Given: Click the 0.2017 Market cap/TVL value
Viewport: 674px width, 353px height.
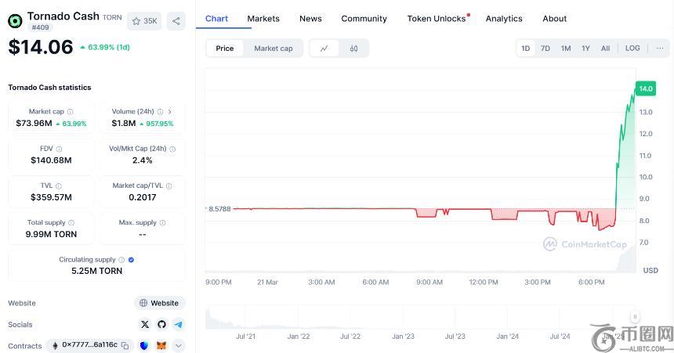Looking at the screenshot, I should tap(143, 197).
